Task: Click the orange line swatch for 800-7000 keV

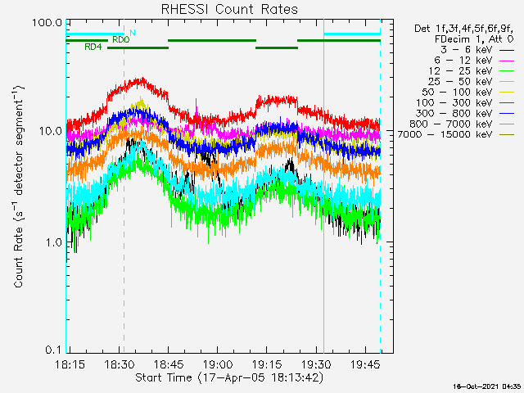Action: 507,124
